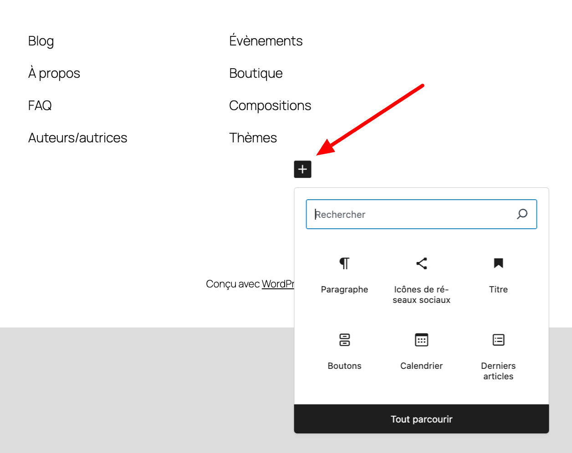Go to the FAQ section
The width and height of the screenshot is (572, 453).
pos(39,105)
